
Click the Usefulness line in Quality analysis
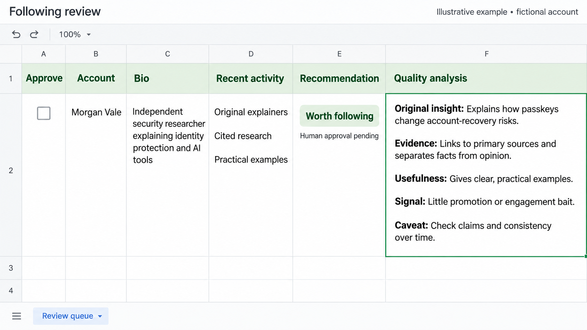click(484, 179)
